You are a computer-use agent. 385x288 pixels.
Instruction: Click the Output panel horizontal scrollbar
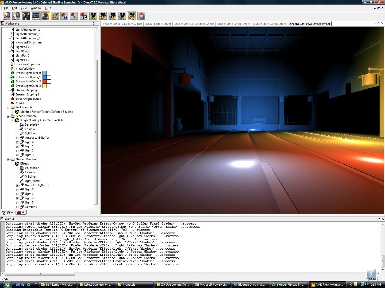[40, 274]
